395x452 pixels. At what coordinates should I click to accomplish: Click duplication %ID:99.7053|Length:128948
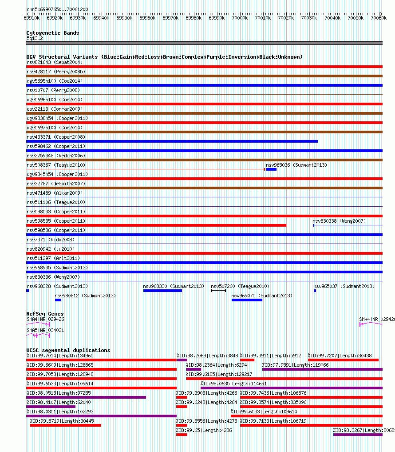tap(60, 374)
